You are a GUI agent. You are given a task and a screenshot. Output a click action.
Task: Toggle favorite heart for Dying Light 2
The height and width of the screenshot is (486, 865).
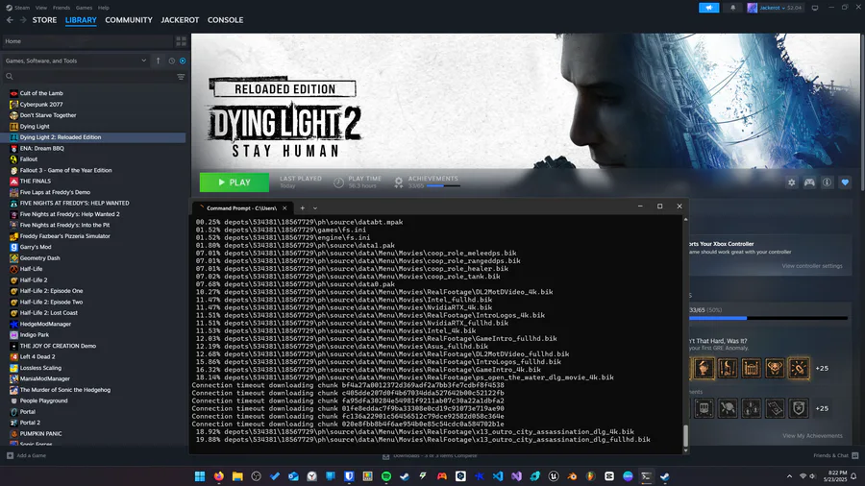coord(845,182)
